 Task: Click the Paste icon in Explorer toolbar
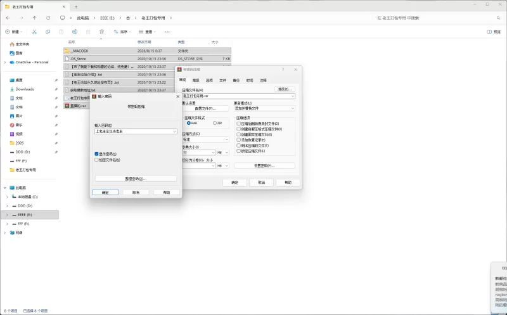pos(61,32)
